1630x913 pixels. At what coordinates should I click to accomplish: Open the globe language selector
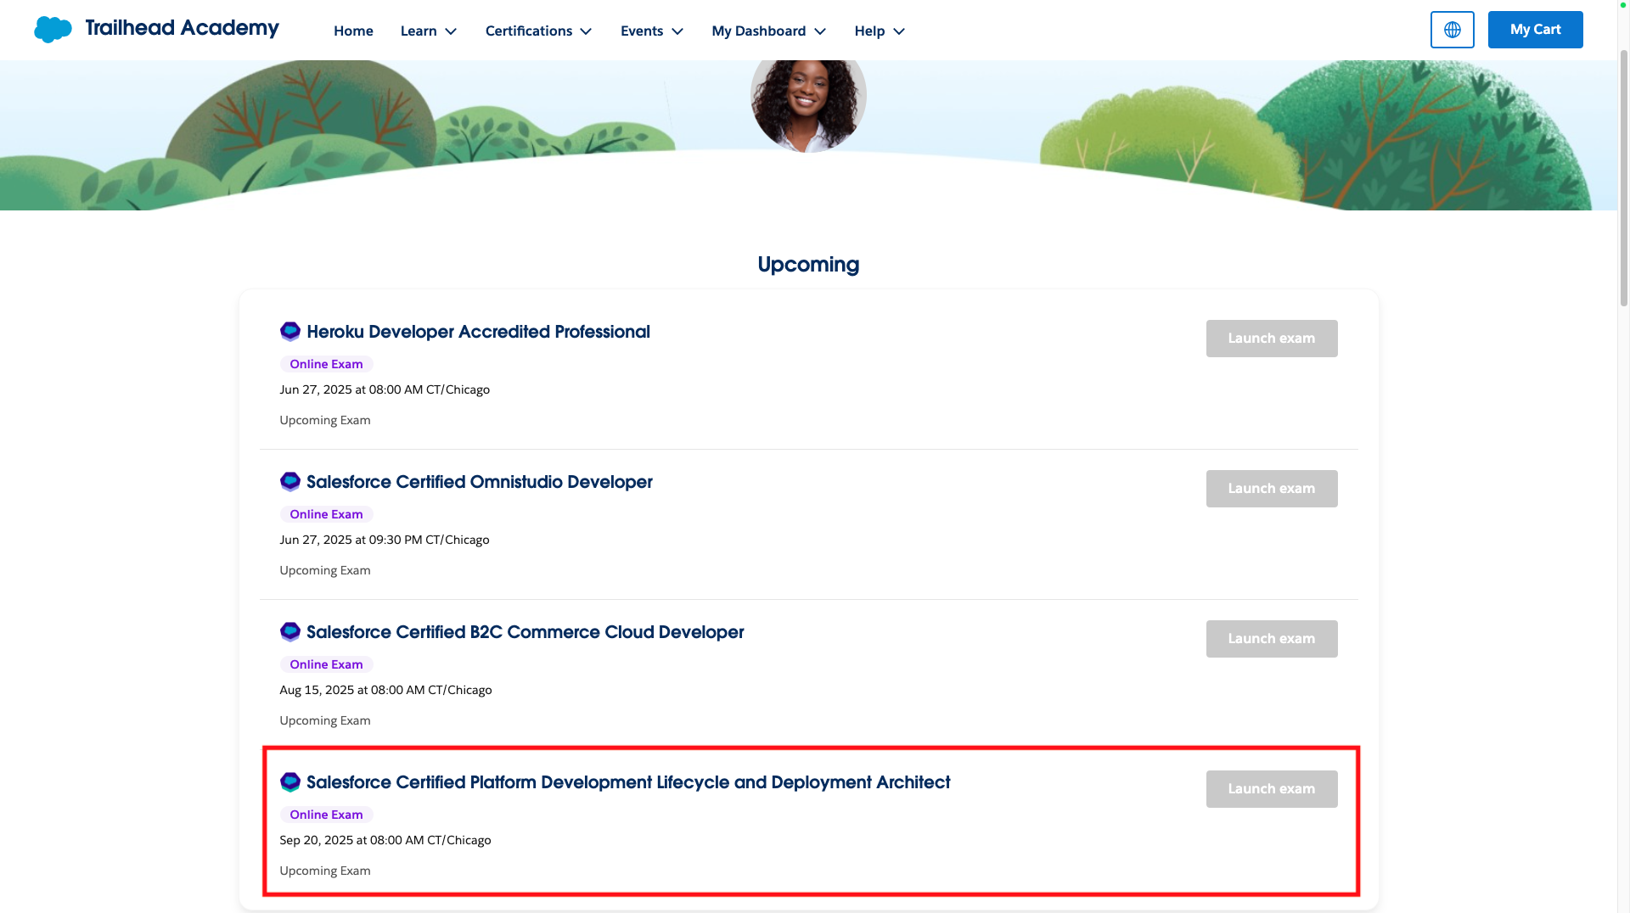[x=1452, y=30]
